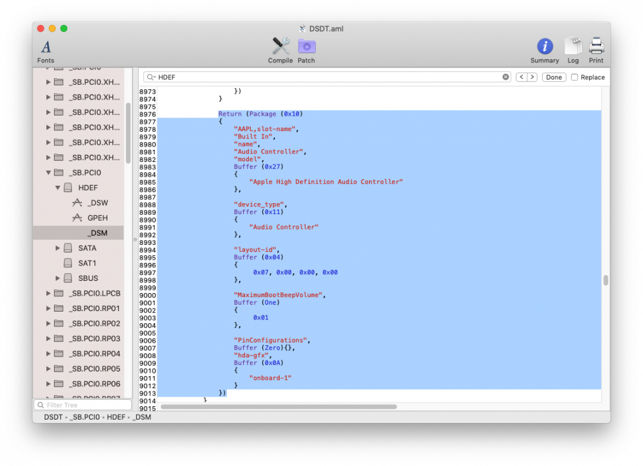Click the "hda-gfx" string
The height and width of the screenshot is (466, 643).
tap(251, 355)
